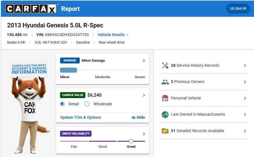Click the Report header title
The height and width of the screenshot is (157, 254).
pos(70,9)
